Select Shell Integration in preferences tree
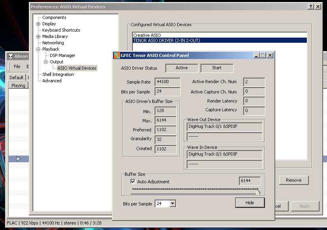The height and width of the screenshot is (230, 327). [58, 74]
